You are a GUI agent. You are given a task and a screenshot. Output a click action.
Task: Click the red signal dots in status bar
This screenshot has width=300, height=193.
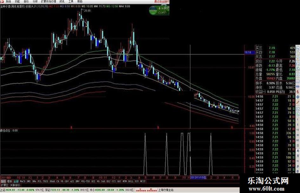[146, 190]
